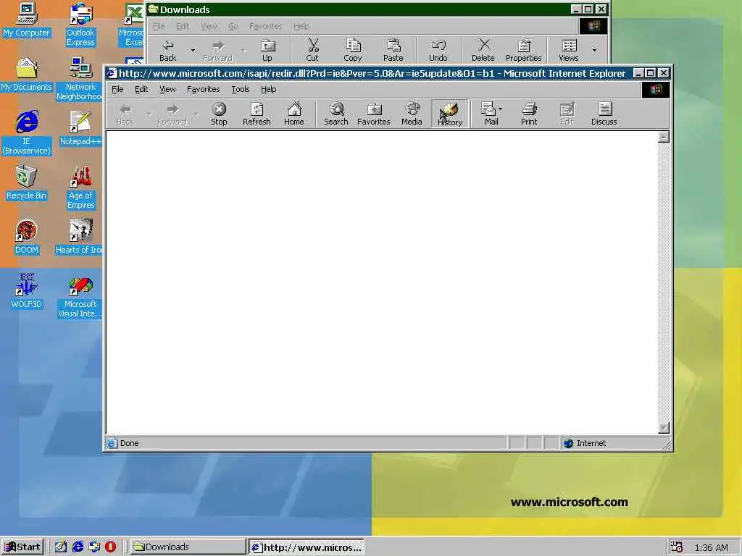This screenshot has height=556, width=742.
Task: Click Delete in the Downloads toolbar
Action: coord(483,50)
